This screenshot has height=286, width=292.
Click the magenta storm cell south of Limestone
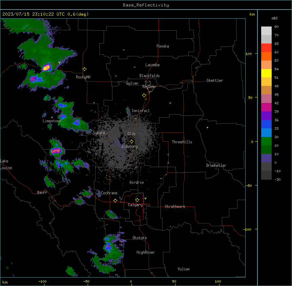point(56,150)
